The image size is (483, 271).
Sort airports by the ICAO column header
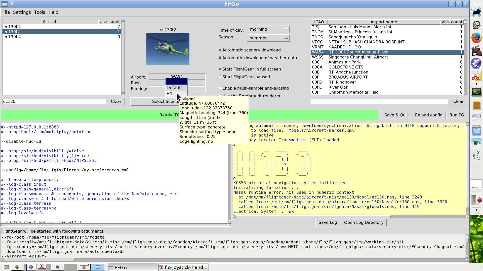(319, 22)
